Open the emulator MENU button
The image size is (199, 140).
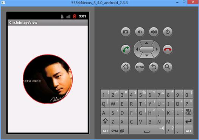pos(140,67)
